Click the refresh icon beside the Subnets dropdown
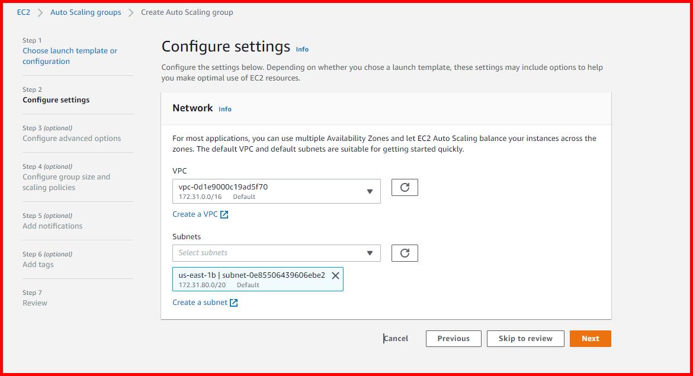This screenshot has height=376, width=693. tap(405, 253)
